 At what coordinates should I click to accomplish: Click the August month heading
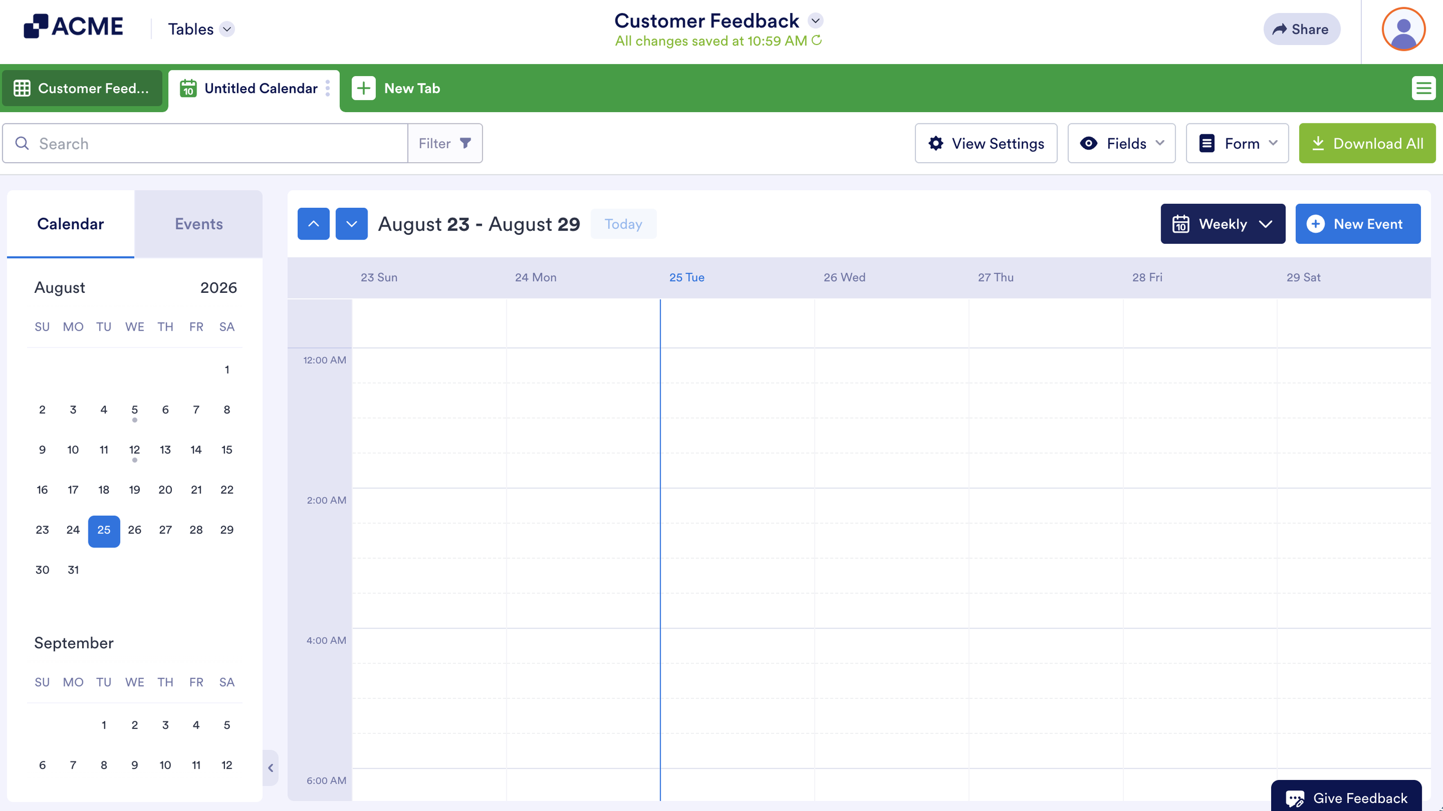point(60,288)
